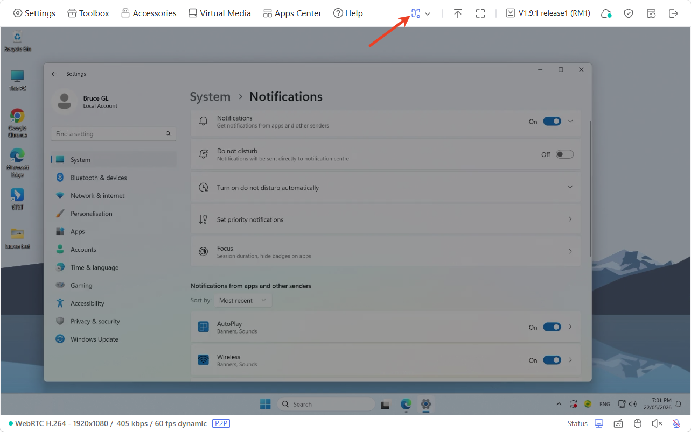
Task: Click the Settings gear on taskbar
Action: (x=426, y=404)
